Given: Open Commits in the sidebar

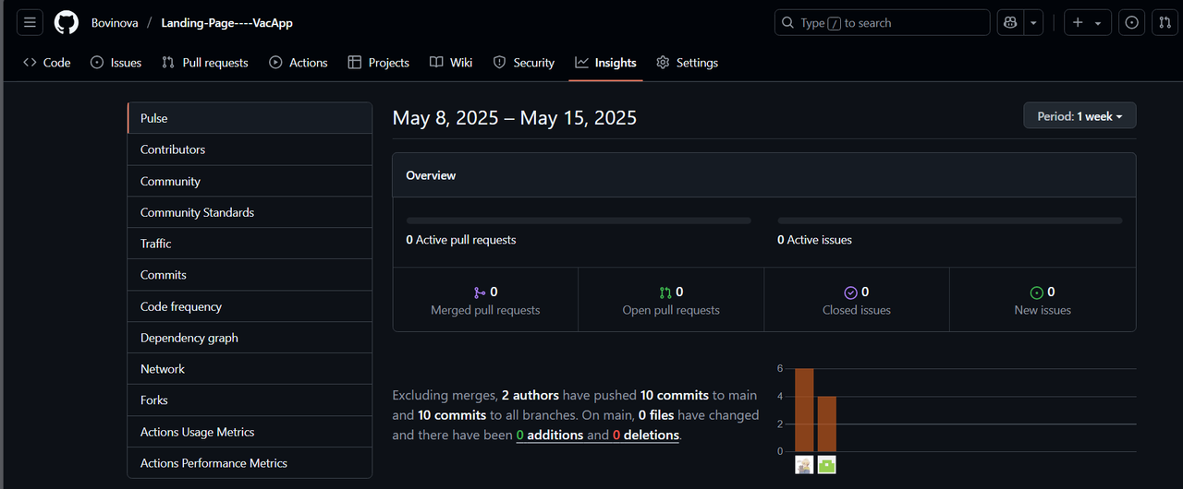Looking at the screenshot, I should pos(250,275).
